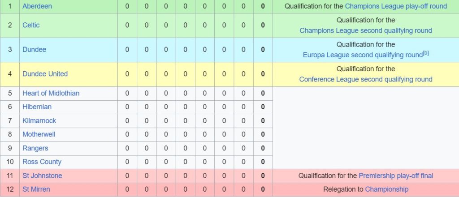Screen dimensions: 459x197
Task: Open Heart of Midlothian link
Action: click(51, 93)
